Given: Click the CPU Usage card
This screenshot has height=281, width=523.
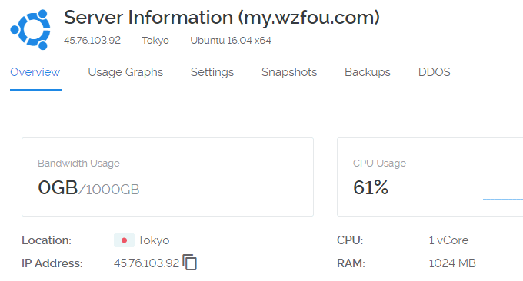Looking at the screenshot, I should click(x=430, y=177).
